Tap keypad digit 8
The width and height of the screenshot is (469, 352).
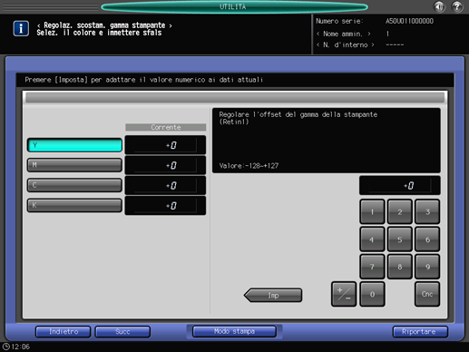(400, 267)
